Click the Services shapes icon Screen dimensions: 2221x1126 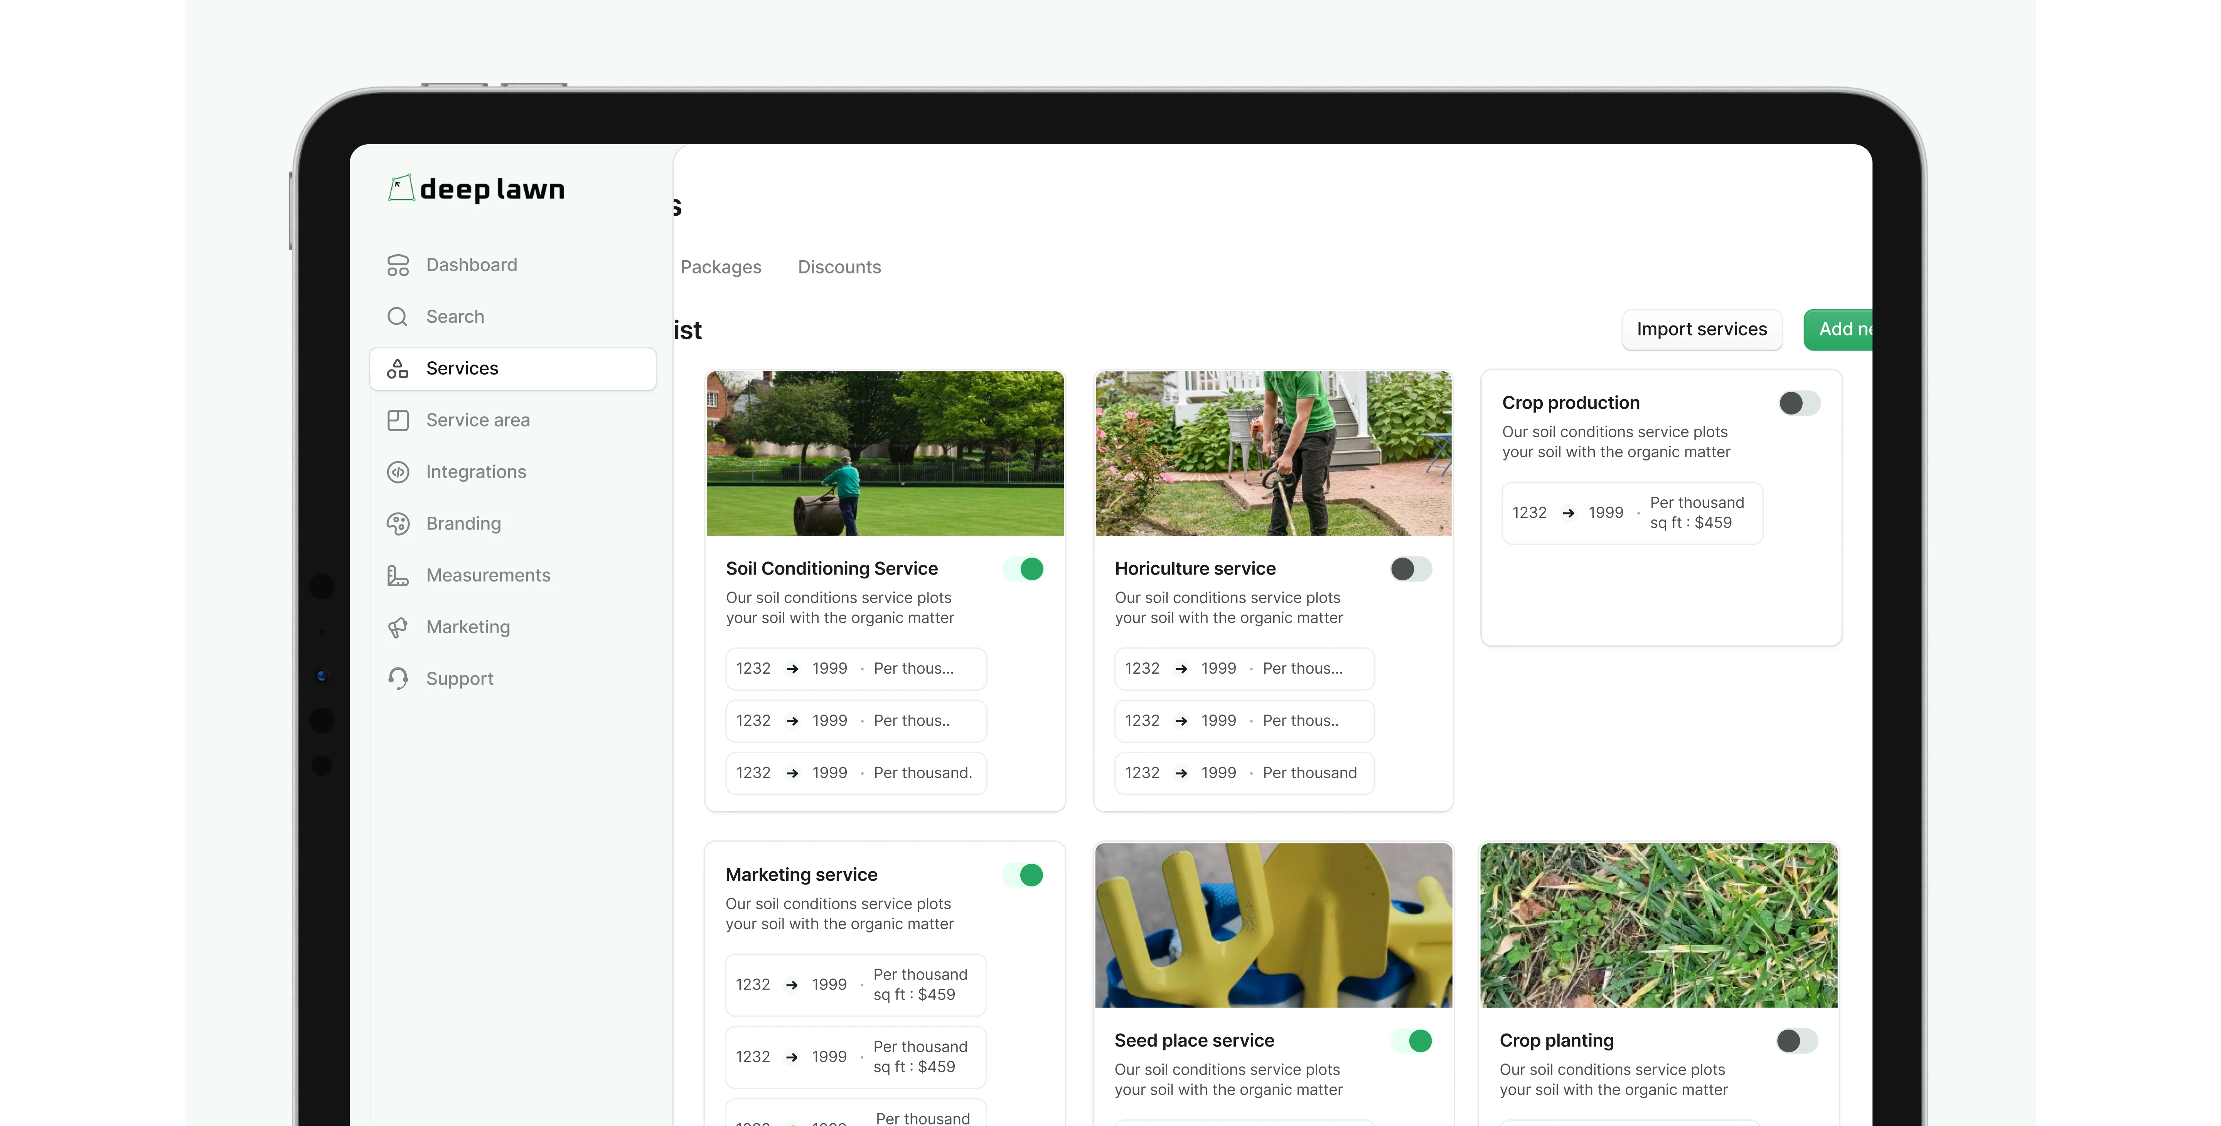[x=398, y=368]
